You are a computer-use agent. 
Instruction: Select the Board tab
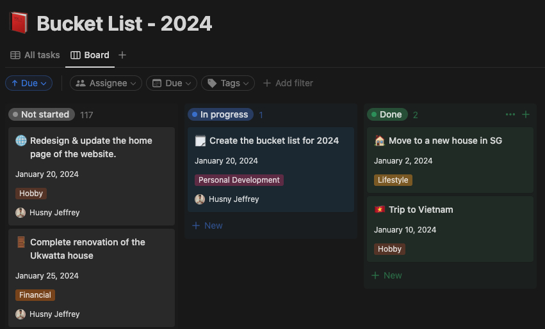pyautogui.click(x=90, y=55)
